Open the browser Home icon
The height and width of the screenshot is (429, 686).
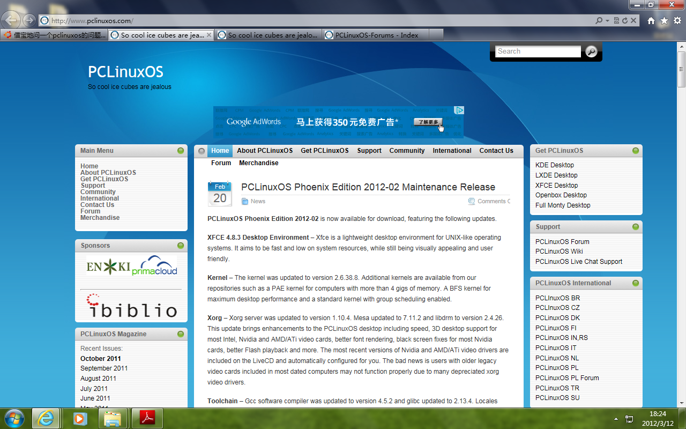tap(651, 21)
